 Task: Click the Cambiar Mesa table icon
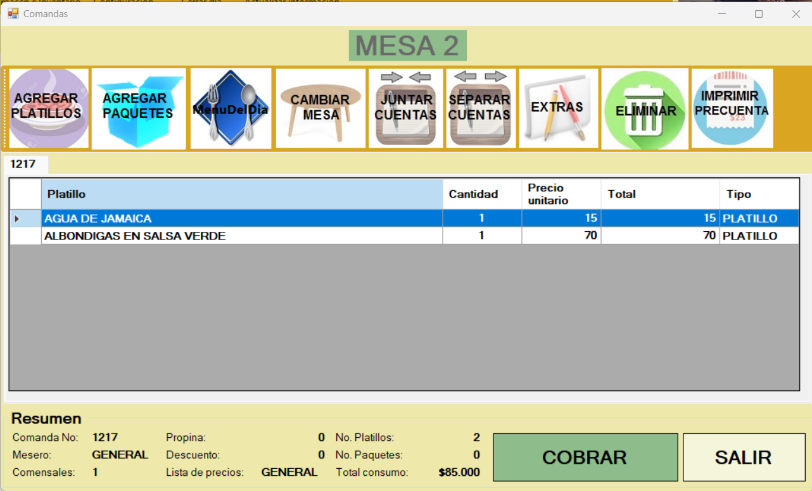tap(320, 108)
